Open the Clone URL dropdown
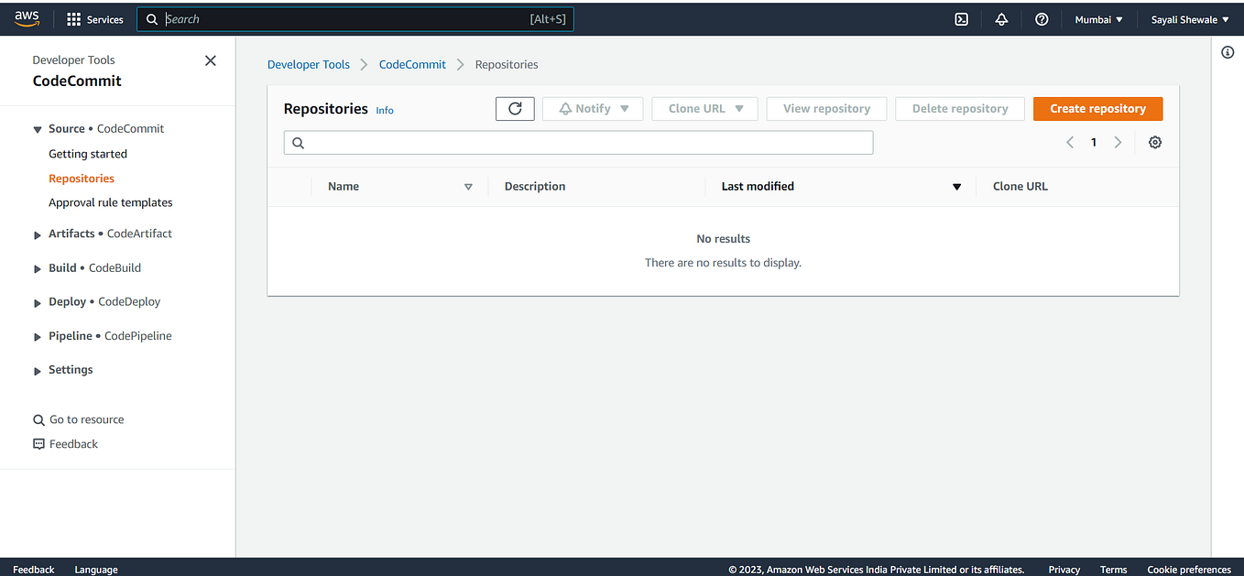Screen dimensions: 1244x576 pos(704,108)
